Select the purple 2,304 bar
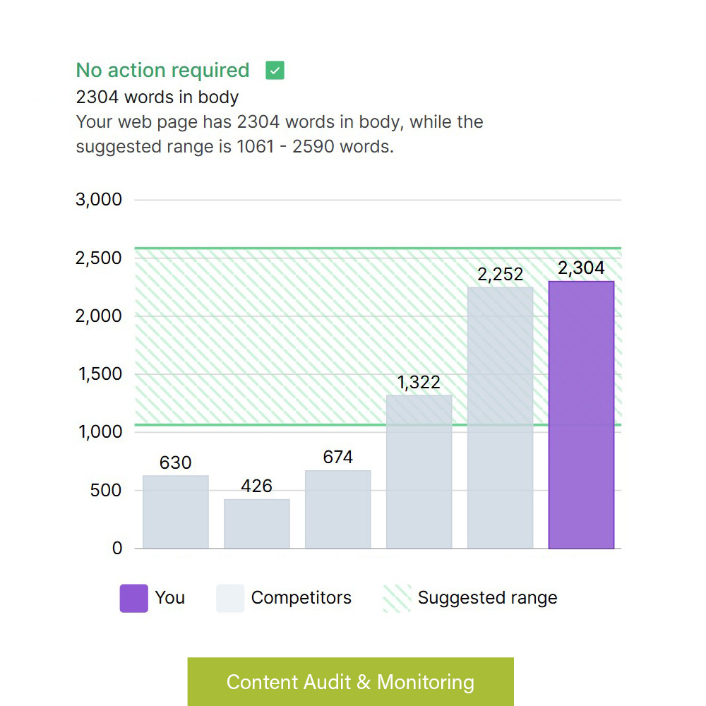 pyautogui.click(x=581, y=415)
